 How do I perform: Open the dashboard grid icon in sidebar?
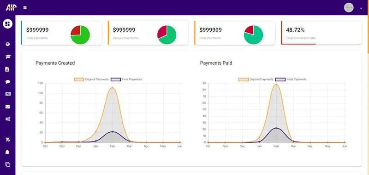pos(7,24)
